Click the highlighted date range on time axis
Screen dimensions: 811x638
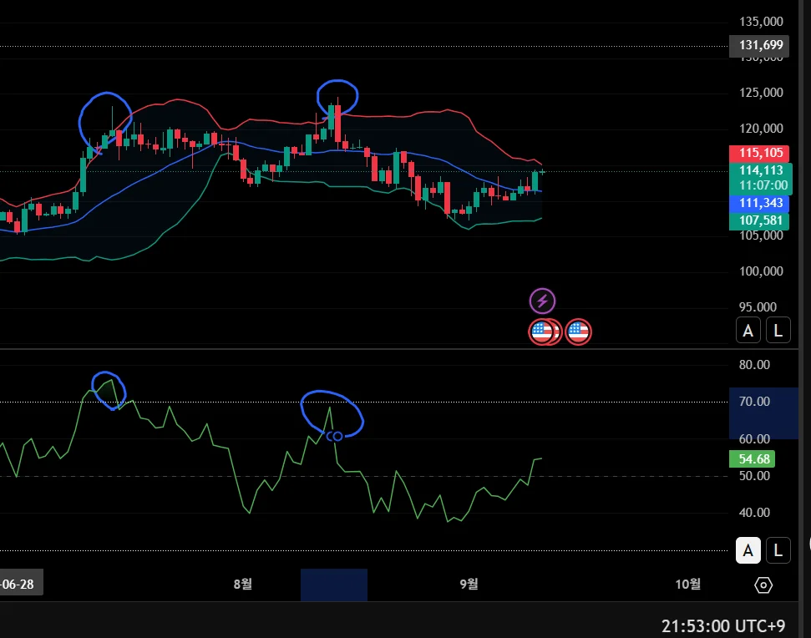pos(334,585)
